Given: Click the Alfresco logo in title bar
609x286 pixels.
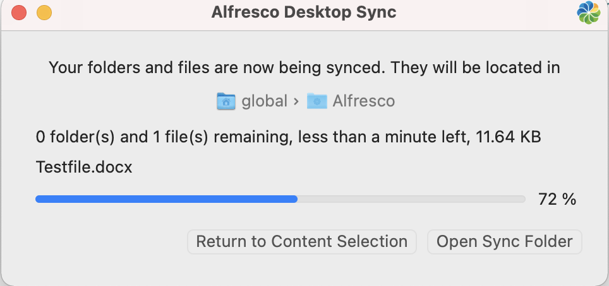Looking at the screenshot, I should click(589, 13).
